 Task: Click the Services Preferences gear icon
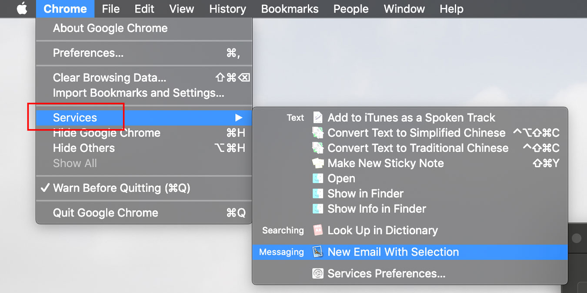pyautogui.click(x=318, y=273)
